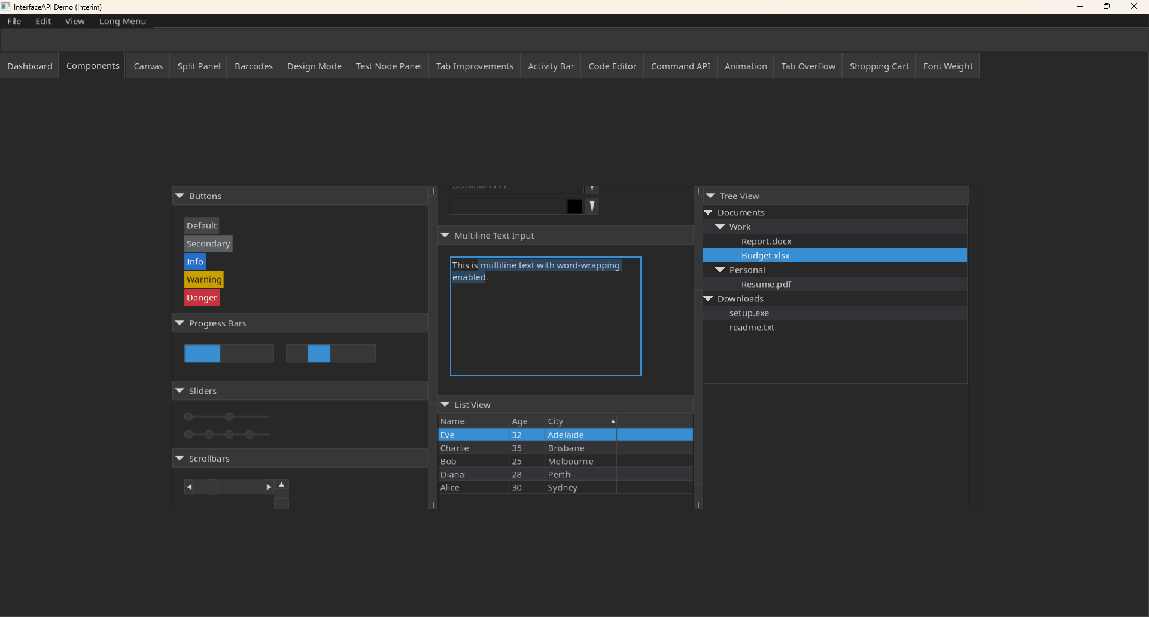Collapse the Sliders section triangle
This screenshot has height=617, width=1149.
(180, 391)
